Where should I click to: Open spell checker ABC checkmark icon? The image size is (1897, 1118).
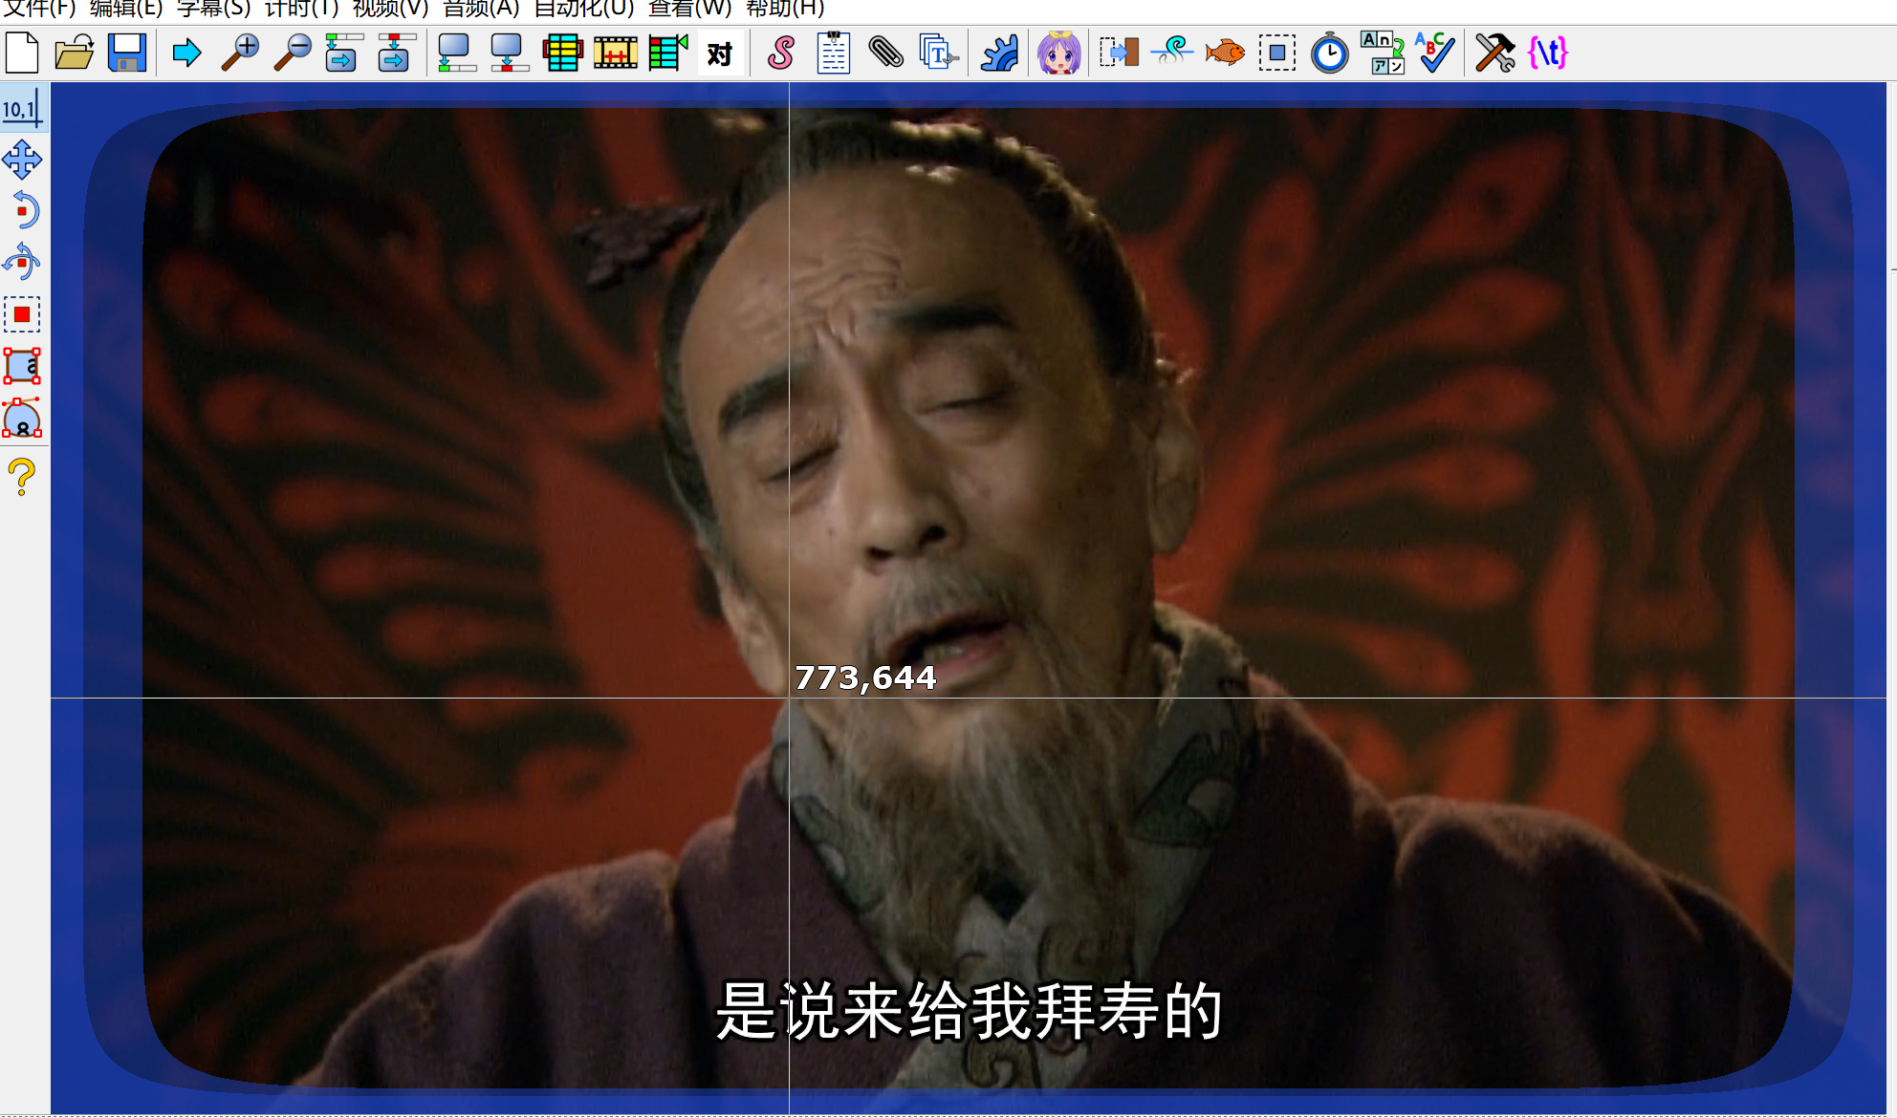1435,53
